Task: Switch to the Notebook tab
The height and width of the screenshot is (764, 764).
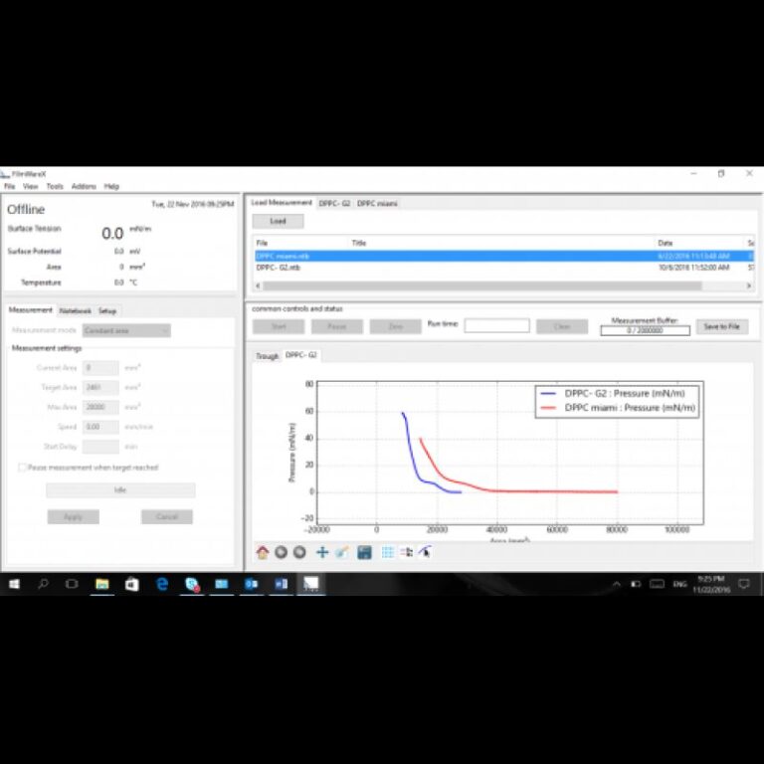Action: (x=75, y=310)
